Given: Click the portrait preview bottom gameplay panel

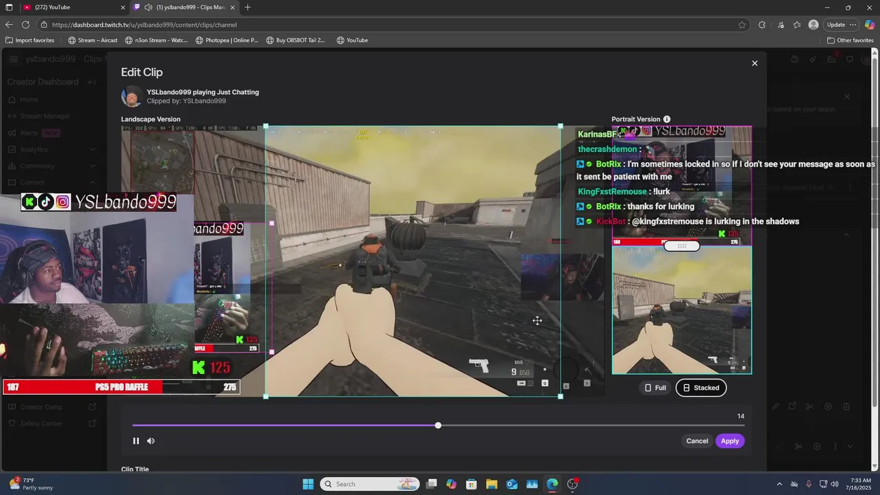Looking at the screenshot, I should click(x=681, y=311).
